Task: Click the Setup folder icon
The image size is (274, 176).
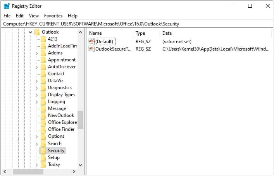Action: pos(43,157)
